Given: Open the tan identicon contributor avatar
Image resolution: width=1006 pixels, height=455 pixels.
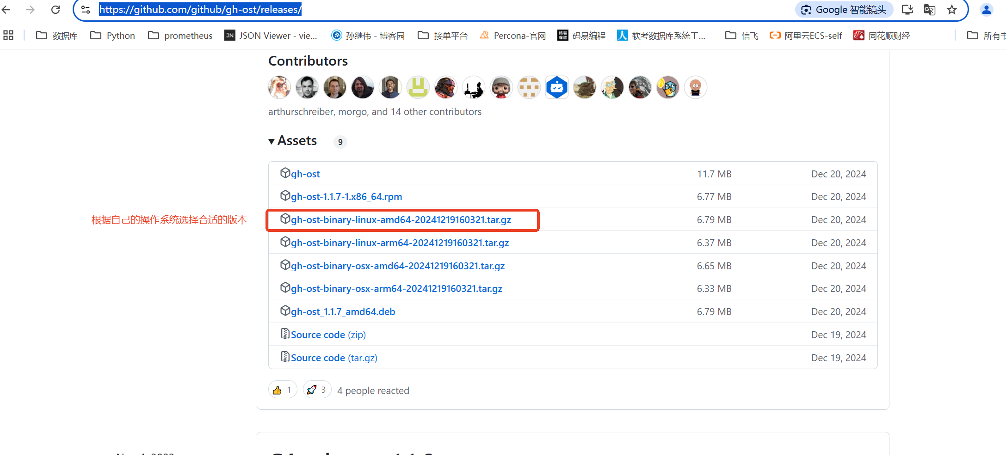Looking at the screenshot, I should [529, 87].
